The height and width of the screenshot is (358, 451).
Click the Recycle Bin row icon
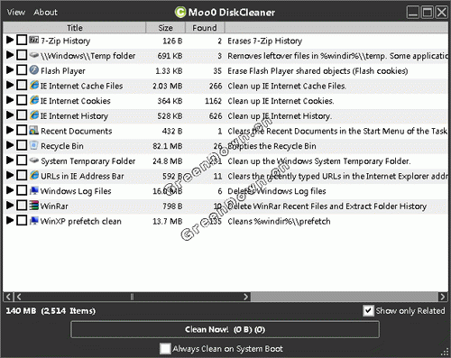coord(34,145)
